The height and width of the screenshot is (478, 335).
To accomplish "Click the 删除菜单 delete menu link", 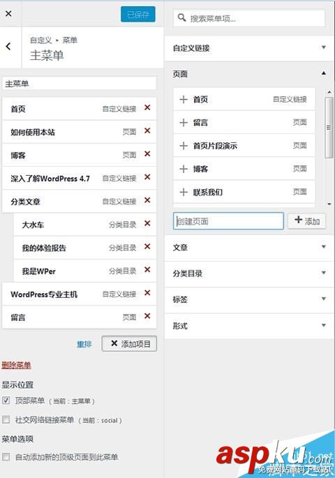I will [x=16, y=365].
